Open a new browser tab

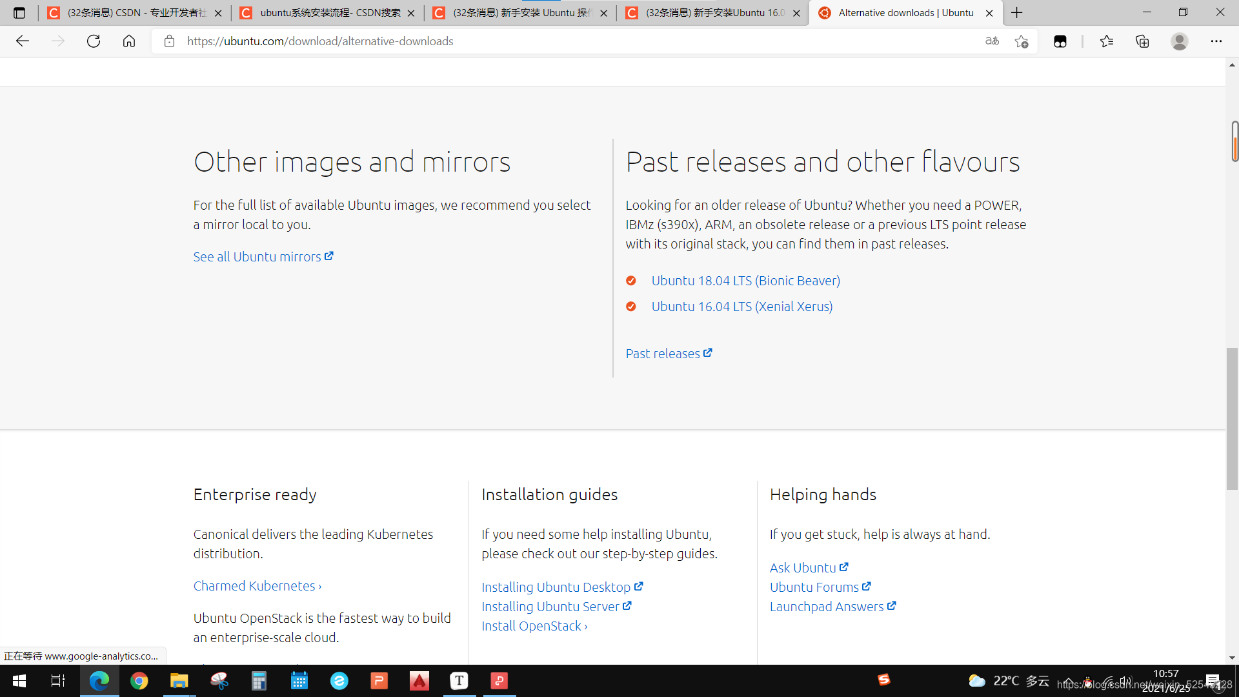pos(1017,13)
